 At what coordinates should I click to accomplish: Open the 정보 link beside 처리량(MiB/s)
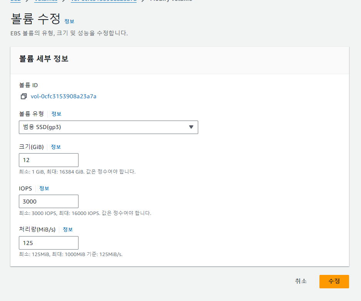68,230
